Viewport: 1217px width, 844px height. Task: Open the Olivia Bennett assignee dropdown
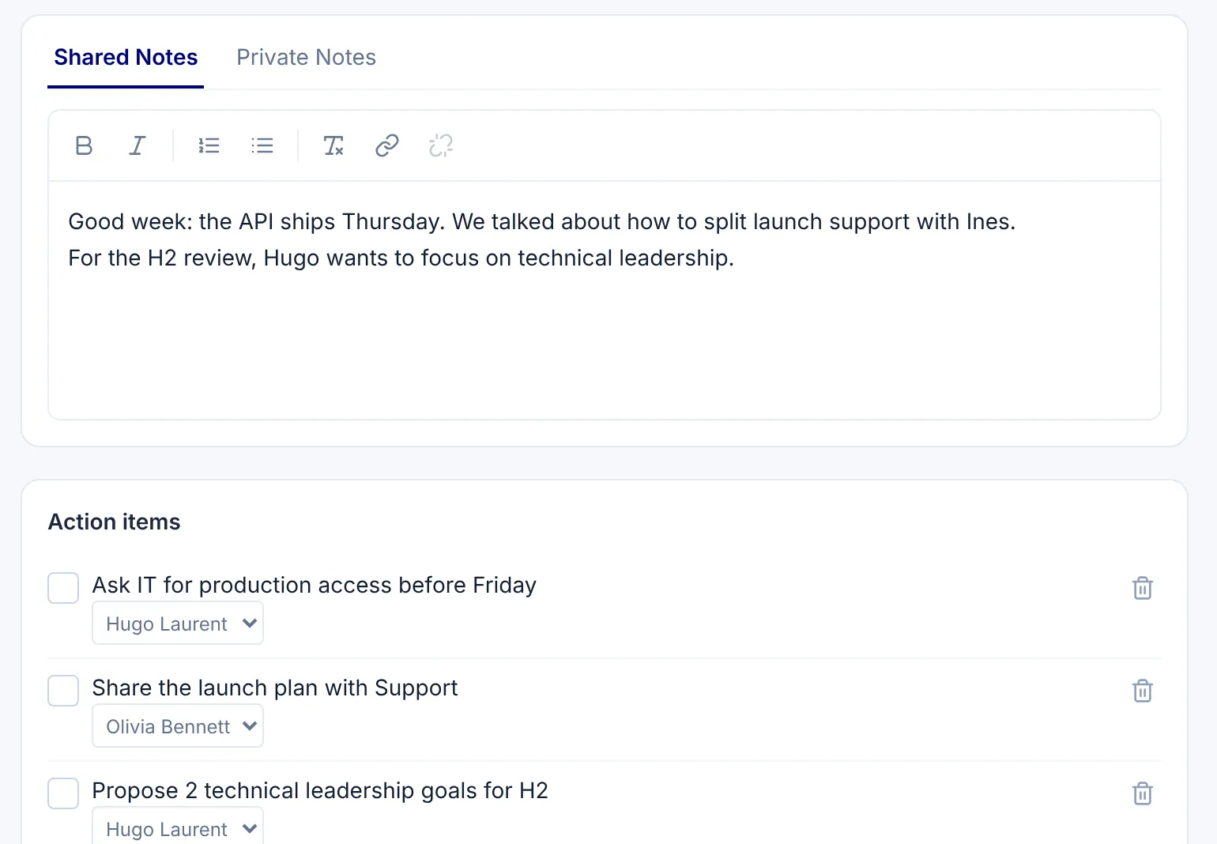click(x=178, y=726)
